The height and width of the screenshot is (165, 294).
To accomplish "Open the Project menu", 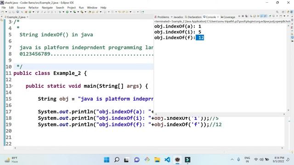I will coord(72,7).
